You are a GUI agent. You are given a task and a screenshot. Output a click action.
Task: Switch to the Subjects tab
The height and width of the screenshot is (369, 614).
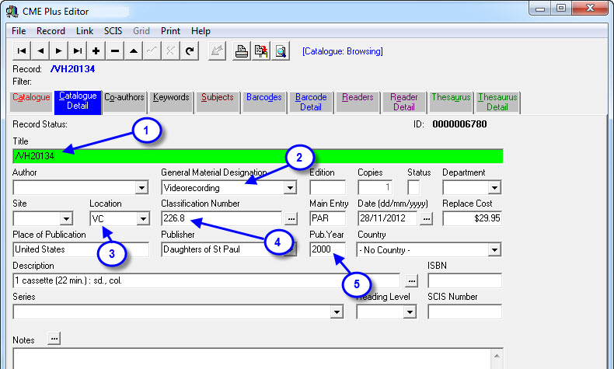coord(217,98)
